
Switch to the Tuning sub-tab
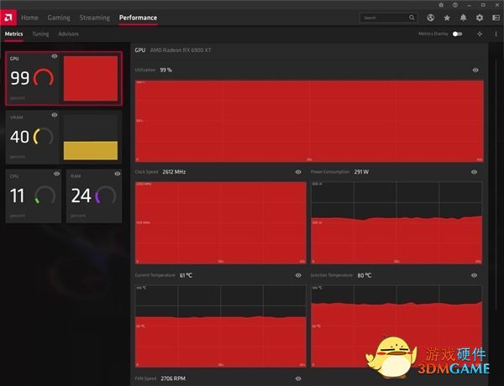(x=40, y=34)
